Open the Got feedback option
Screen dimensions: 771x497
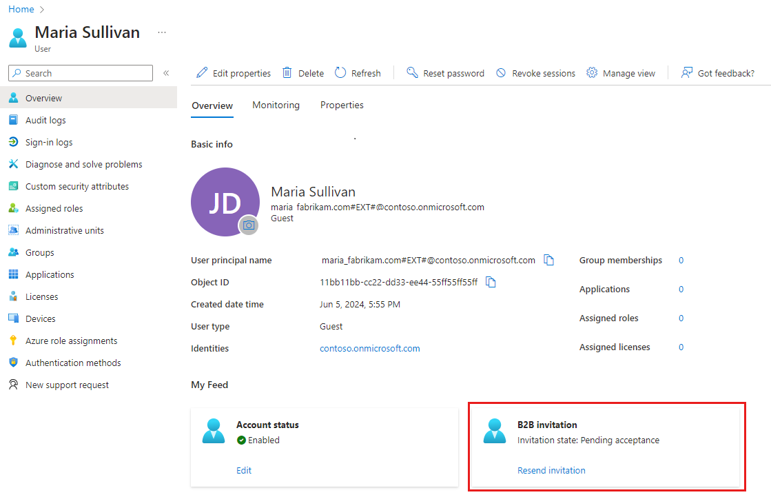click(x=717, y=73)
